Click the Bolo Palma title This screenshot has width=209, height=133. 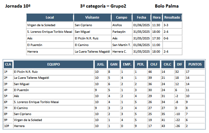pyautogui.click(x=167, y=6)
